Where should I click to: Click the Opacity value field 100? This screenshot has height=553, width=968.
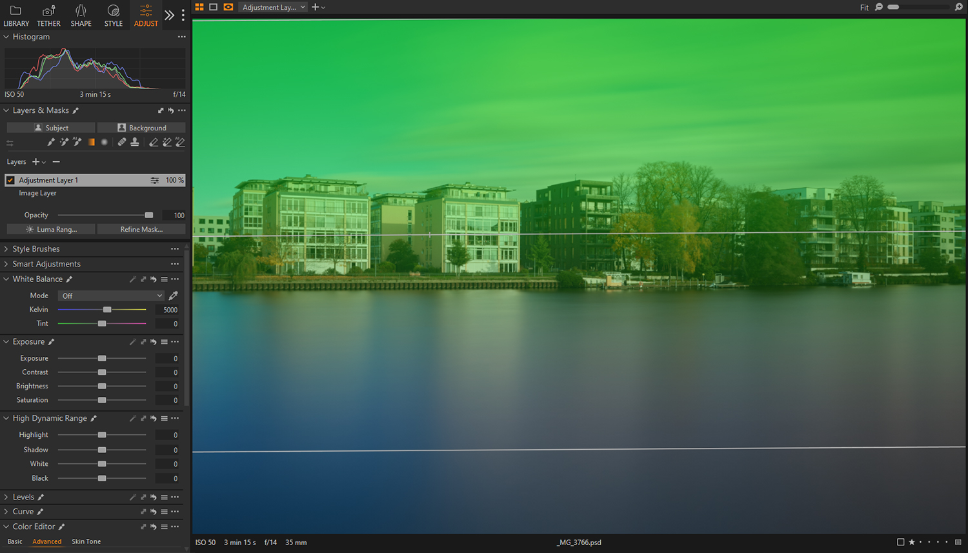pyautogui.click(x=173, y=216)
